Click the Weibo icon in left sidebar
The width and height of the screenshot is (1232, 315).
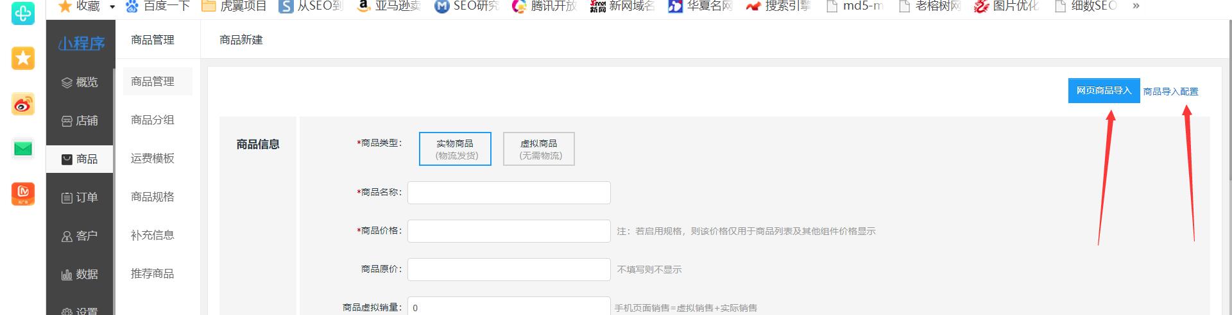pos(23,104)
